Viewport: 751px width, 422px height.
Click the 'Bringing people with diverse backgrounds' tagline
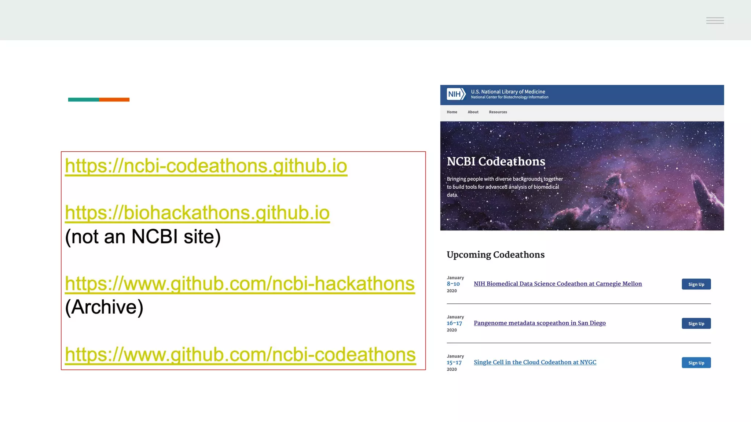tap(505, 187)
